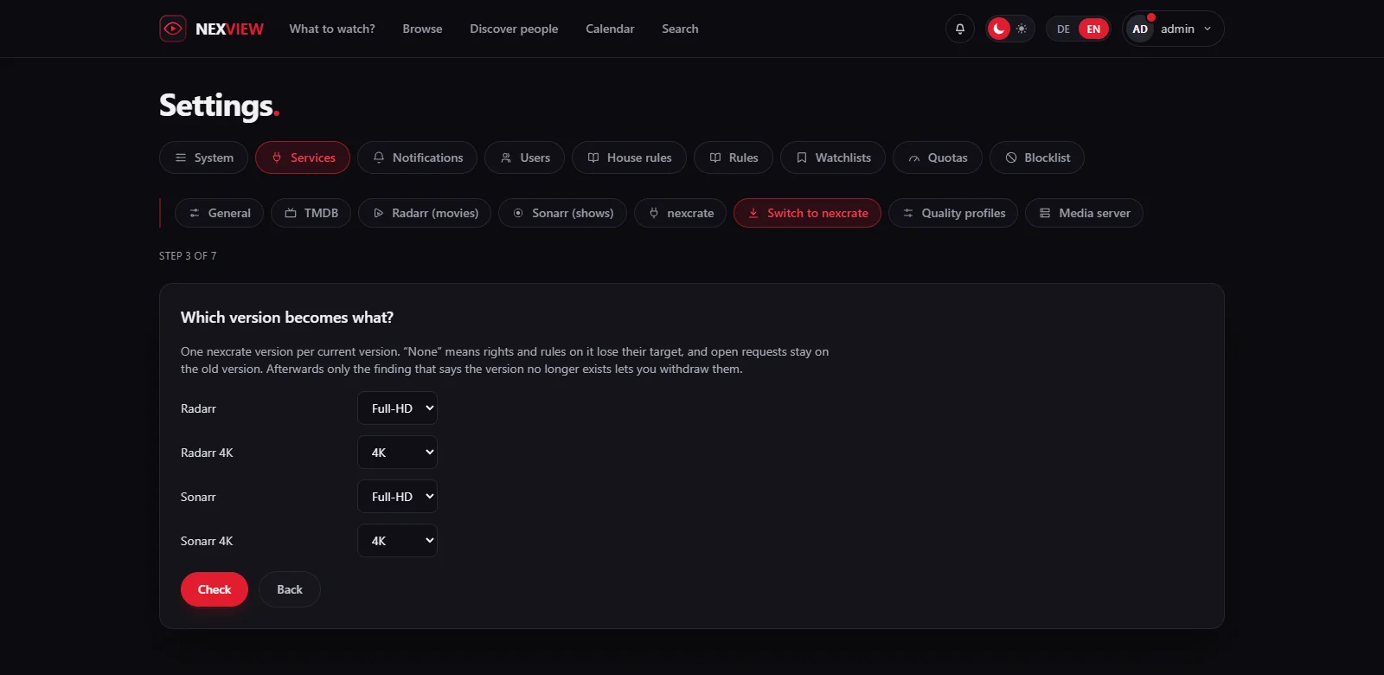The image size is (1384, 675).
Task: Open the Users settings tab
Action: (524, 157)
